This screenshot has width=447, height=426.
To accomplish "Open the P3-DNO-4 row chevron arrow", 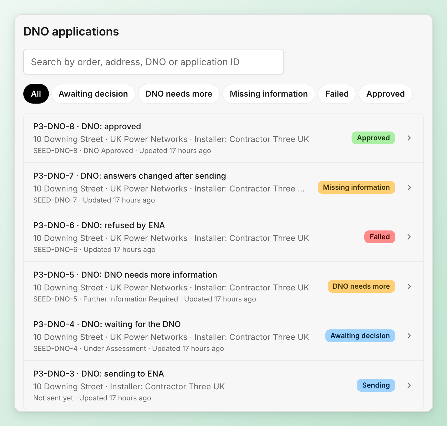I will pos(409,336).
